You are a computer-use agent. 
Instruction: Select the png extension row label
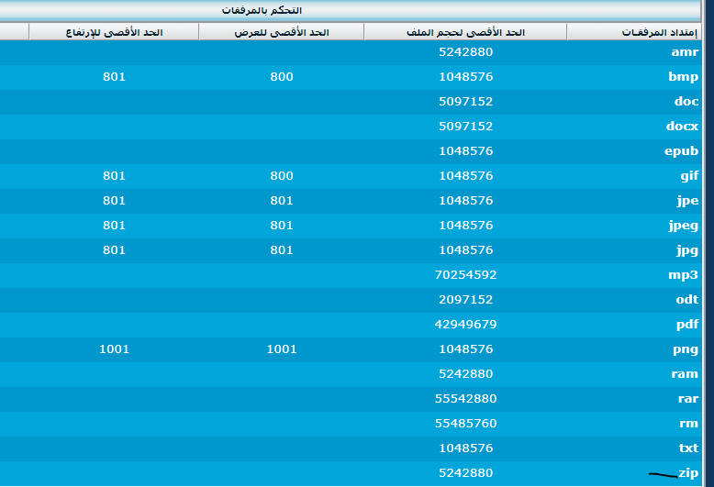click(686, 349)
